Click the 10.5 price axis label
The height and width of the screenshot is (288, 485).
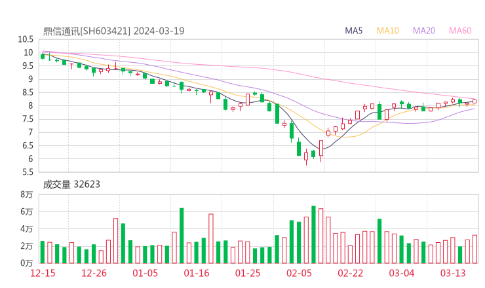[x=26, y=39]
